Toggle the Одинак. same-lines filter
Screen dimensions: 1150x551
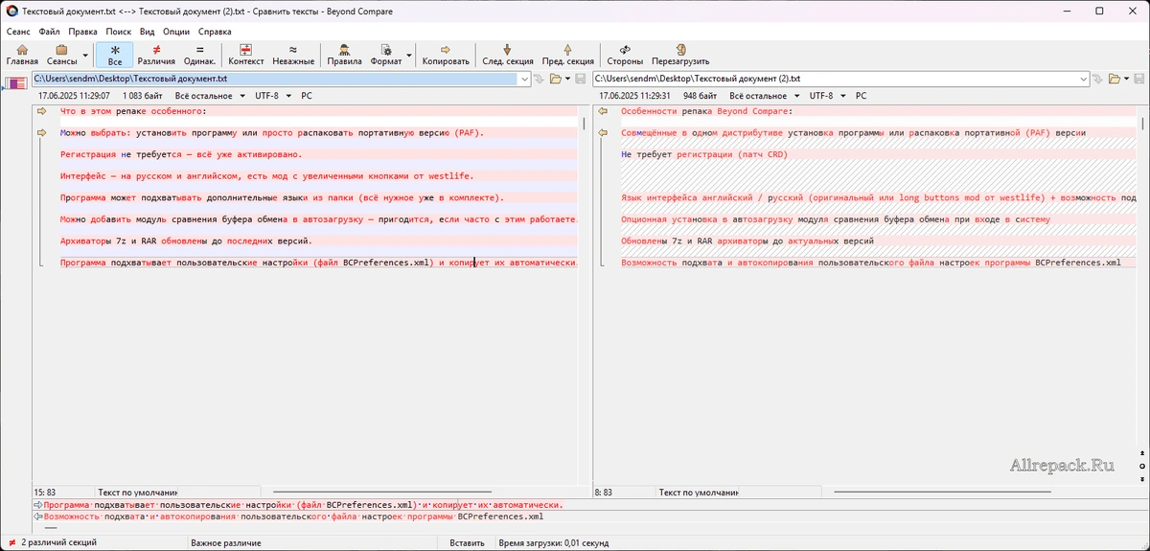[199, 55]
